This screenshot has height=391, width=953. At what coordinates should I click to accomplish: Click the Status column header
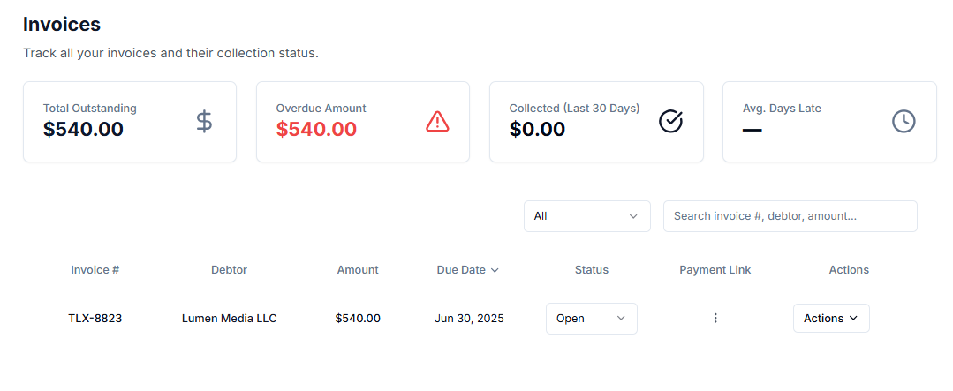591,270
